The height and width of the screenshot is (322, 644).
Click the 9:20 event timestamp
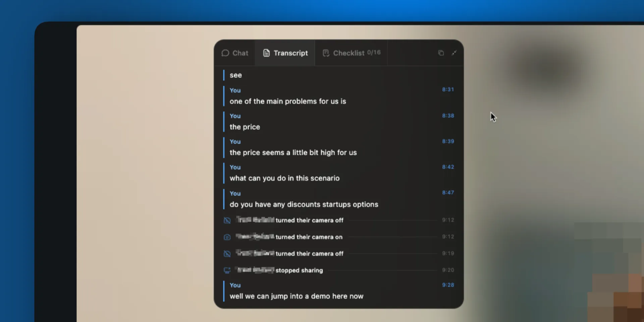tap(448, 270)
